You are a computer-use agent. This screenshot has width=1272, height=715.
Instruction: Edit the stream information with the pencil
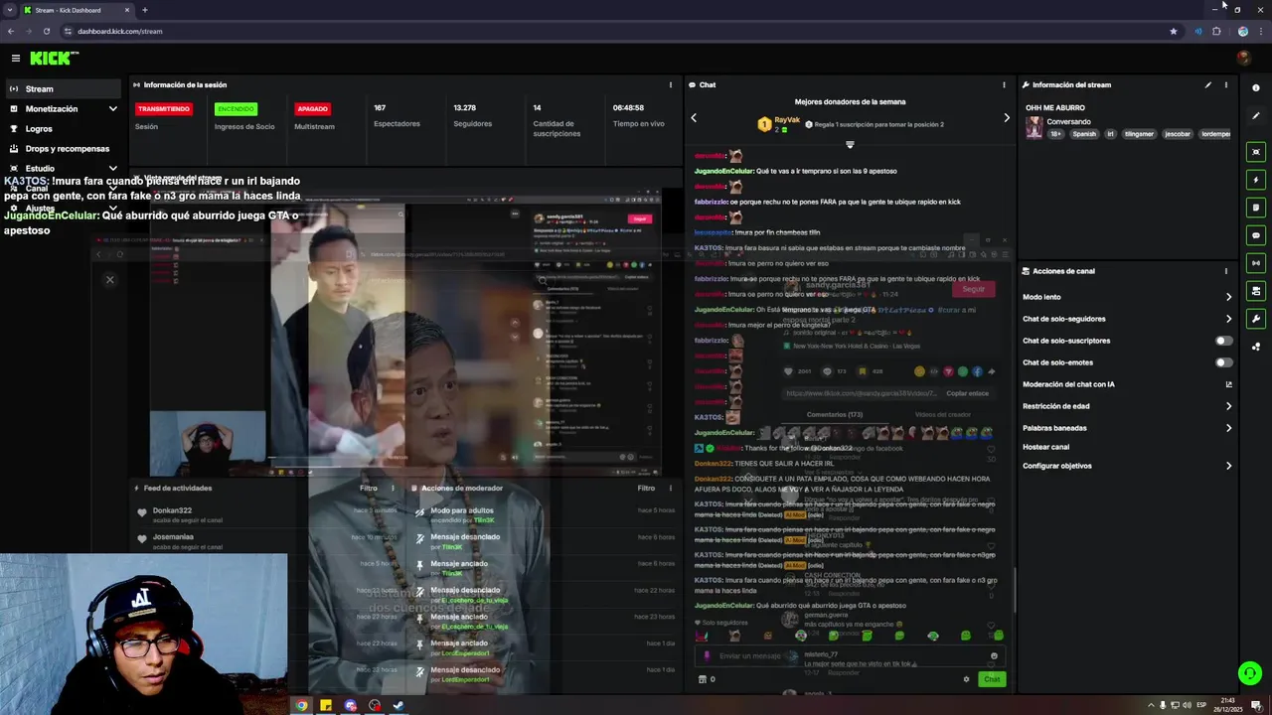pyautogui.click(x=1208, y=84)
